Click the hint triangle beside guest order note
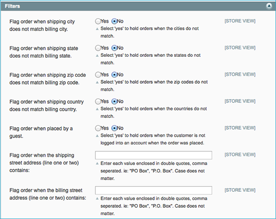 (97, 136)
